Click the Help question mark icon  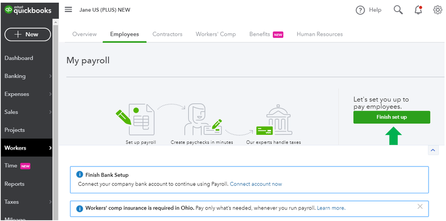360,10
